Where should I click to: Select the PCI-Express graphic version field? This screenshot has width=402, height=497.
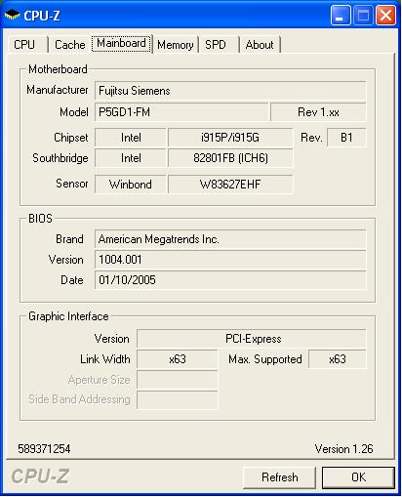coord(252,339)
